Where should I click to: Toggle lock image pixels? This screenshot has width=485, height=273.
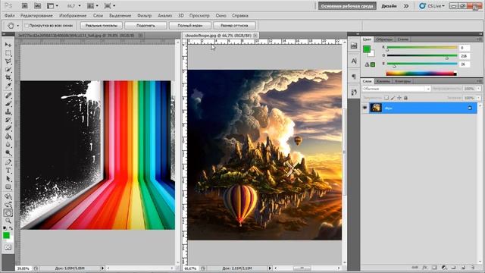click(x=393, y=98)
